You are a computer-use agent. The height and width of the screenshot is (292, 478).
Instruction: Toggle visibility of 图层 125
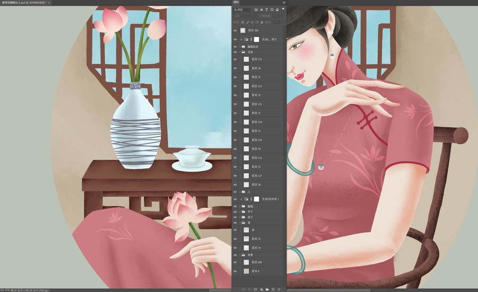pos(235,59)
